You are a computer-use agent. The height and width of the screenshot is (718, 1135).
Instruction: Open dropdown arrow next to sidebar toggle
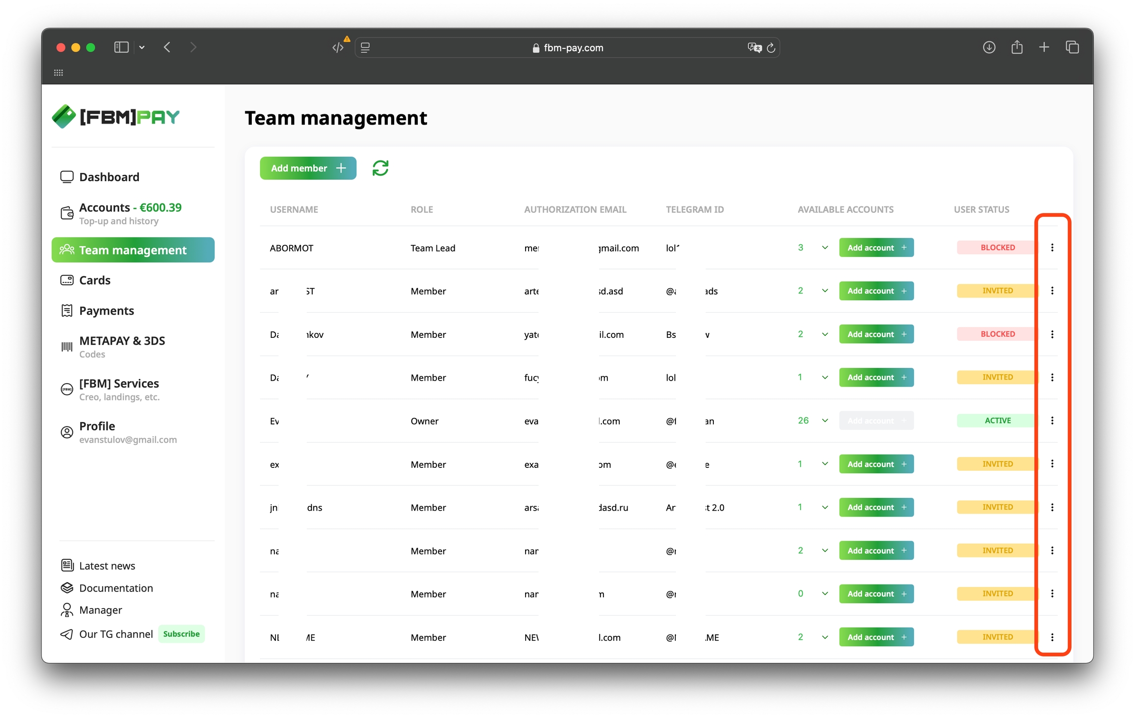click(x=142, y=47)
